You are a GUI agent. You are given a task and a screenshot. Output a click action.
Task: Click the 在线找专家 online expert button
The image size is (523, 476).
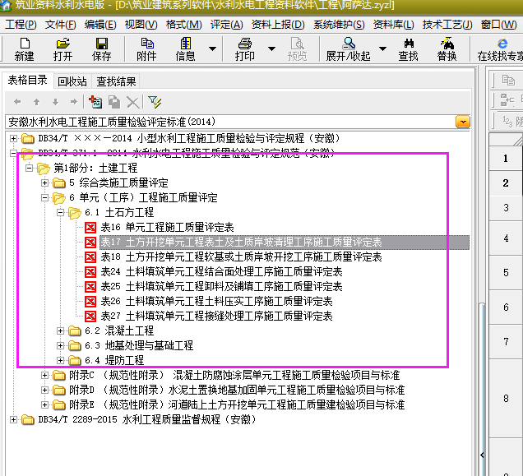[x=500, y=49]
